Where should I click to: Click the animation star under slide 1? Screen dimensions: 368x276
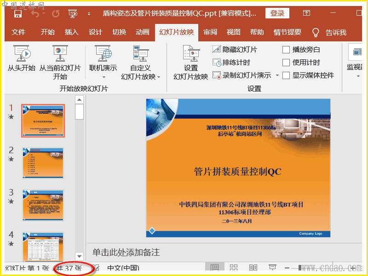11,117
